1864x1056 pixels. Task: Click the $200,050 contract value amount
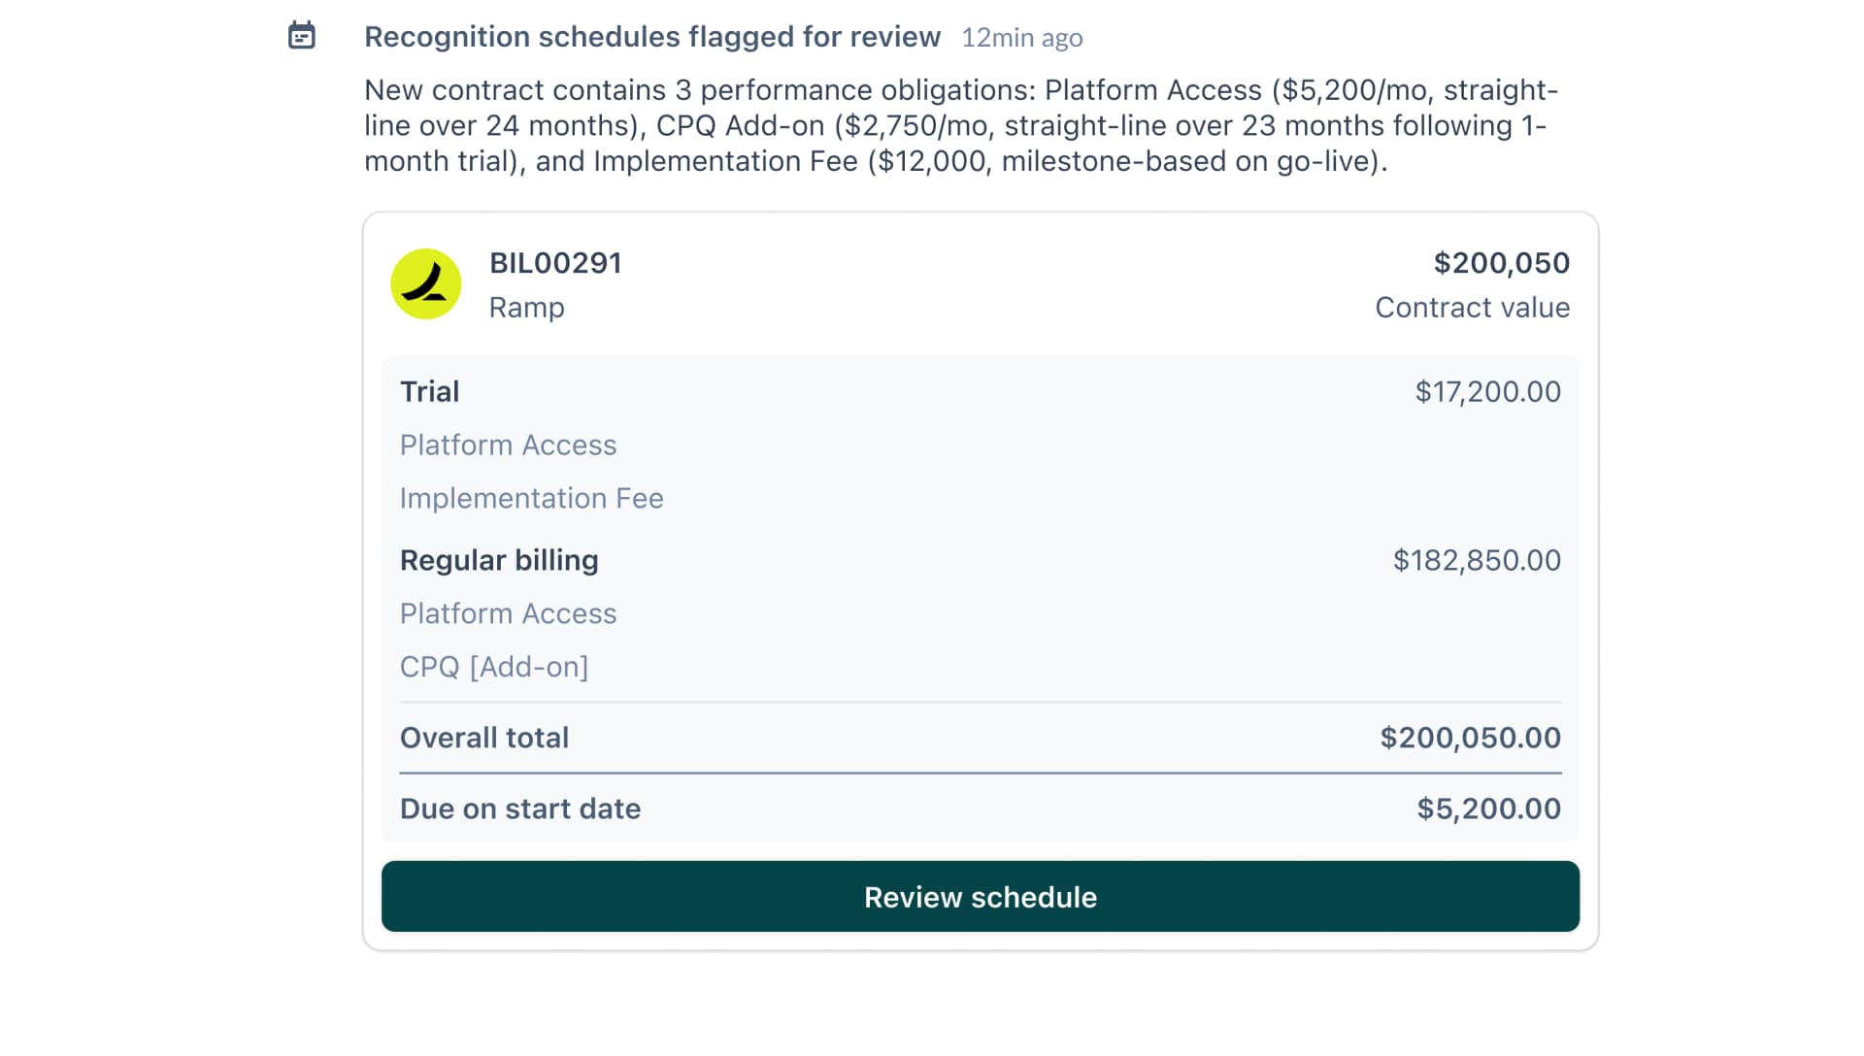(1501, 263)
